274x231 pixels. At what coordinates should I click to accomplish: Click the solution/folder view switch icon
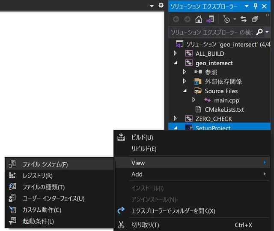click(x=210, y=19)
